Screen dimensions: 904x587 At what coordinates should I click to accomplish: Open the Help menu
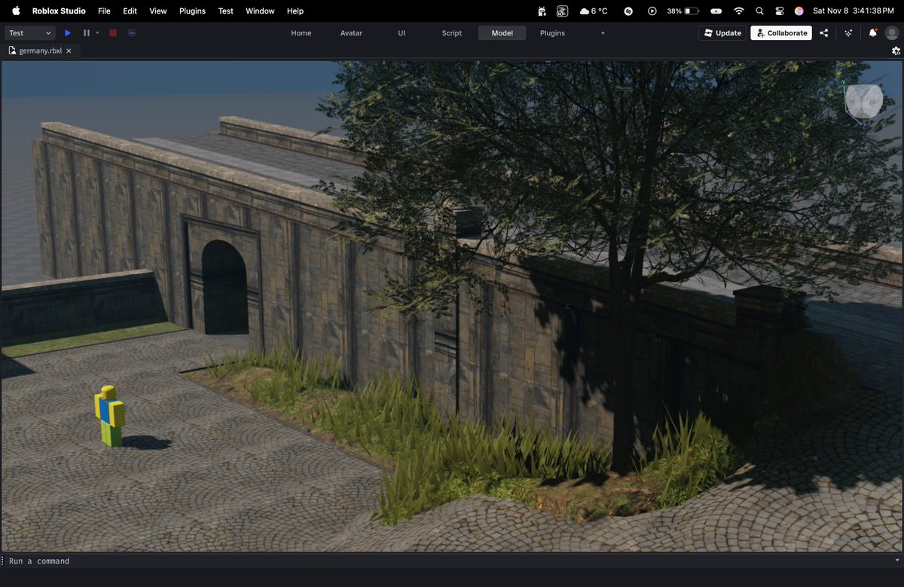[x=295, y=11]
